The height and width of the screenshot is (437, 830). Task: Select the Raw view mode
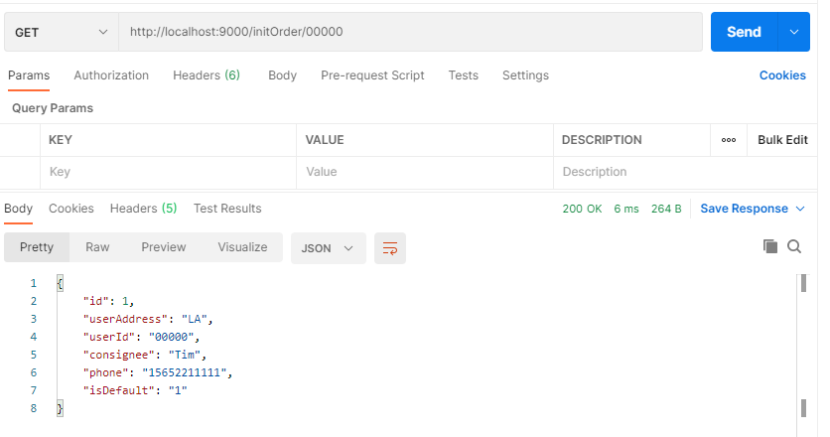pos(97,247)
